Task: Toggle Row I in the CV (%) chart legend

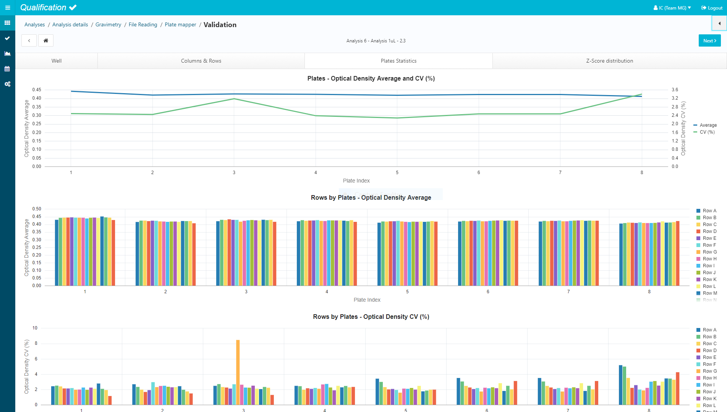Action: pyautogui.click(x=706, y=385)
